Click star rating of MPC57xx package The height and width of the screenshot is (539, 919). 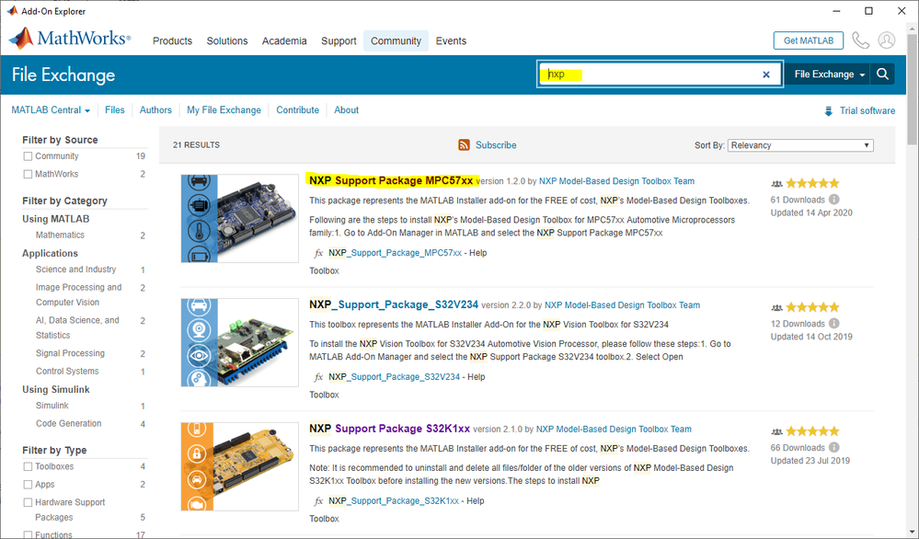[812, 183]
